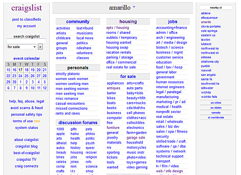241x175 pixels.
Task: Go to nearby abilene site
Action: pos(206,13)
